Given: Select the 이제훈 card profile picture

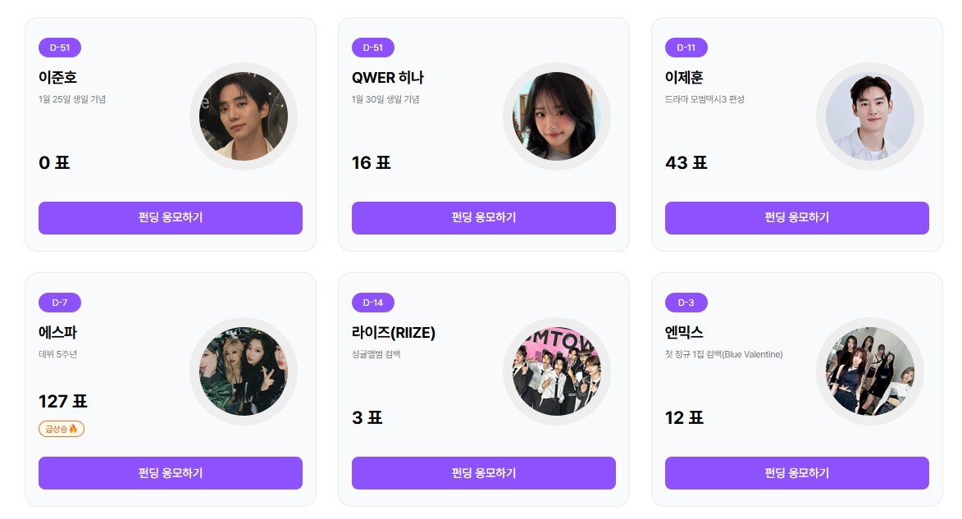Looking at the screenshot, I should coord(870,116).
